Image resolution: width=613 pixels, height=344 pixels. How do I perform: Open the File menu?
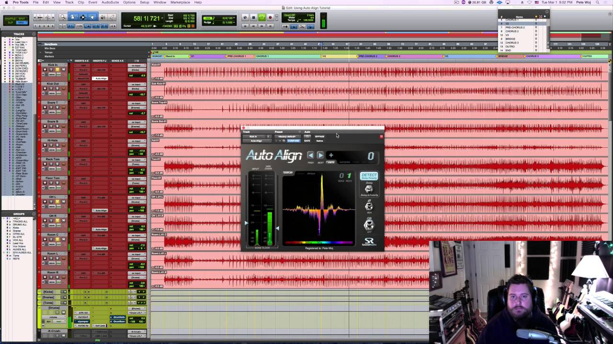[x=35, y=2]
